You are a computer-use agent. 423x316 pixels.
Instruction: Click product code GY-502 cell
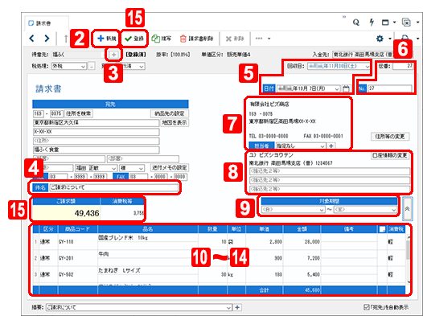pyautogui.click(x=78, y=275)
